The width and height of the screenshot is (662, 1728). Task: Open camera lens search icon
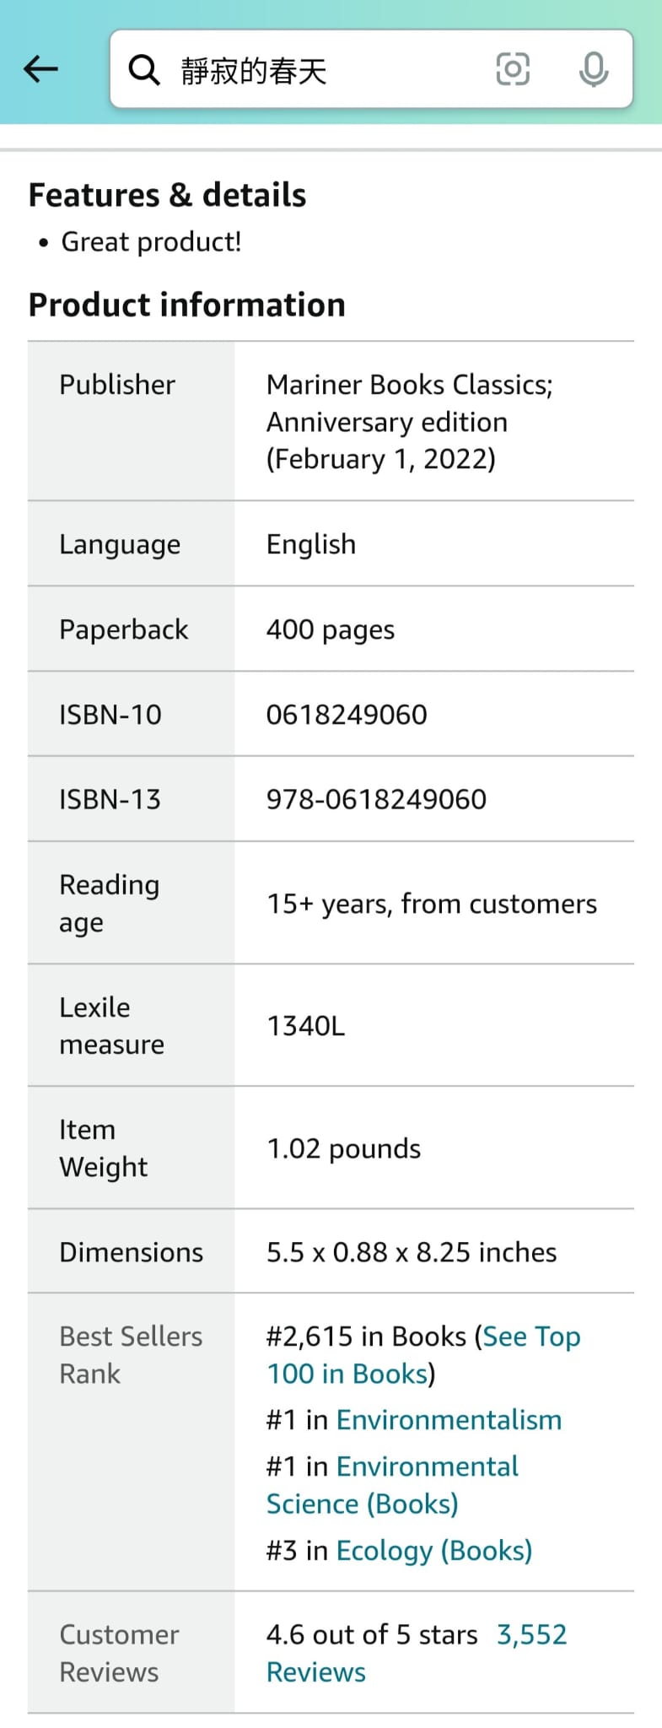513,70
